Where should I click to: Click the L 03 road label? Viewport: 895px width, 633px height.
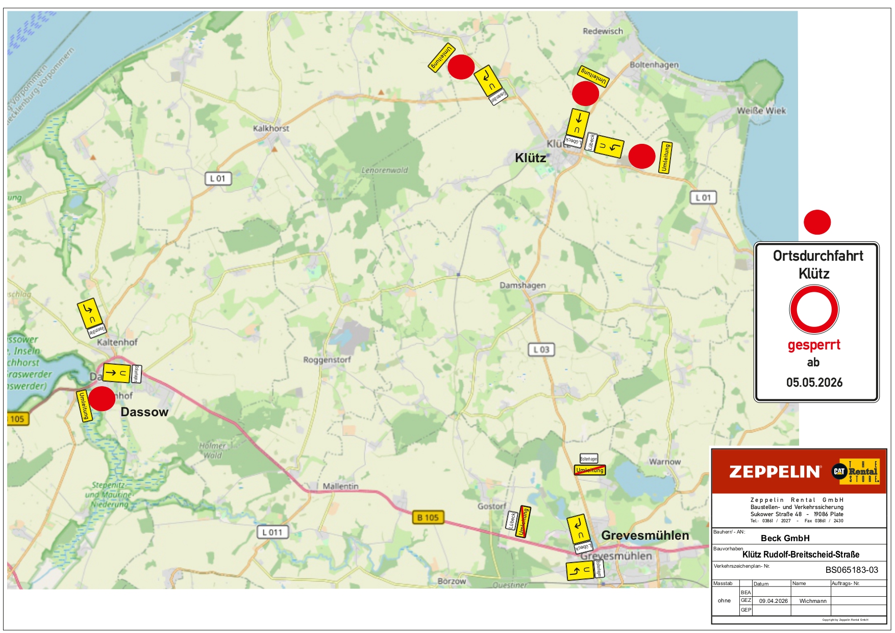pos(541,349)
